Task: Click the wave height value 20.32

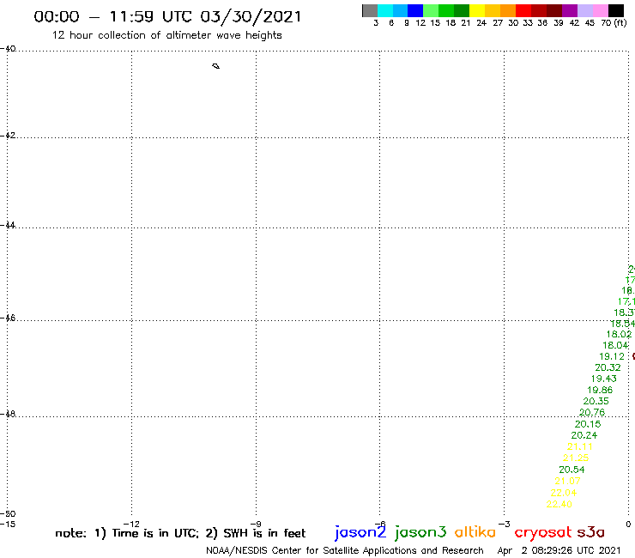Action: pyautogui.click(x=608, y=367)
